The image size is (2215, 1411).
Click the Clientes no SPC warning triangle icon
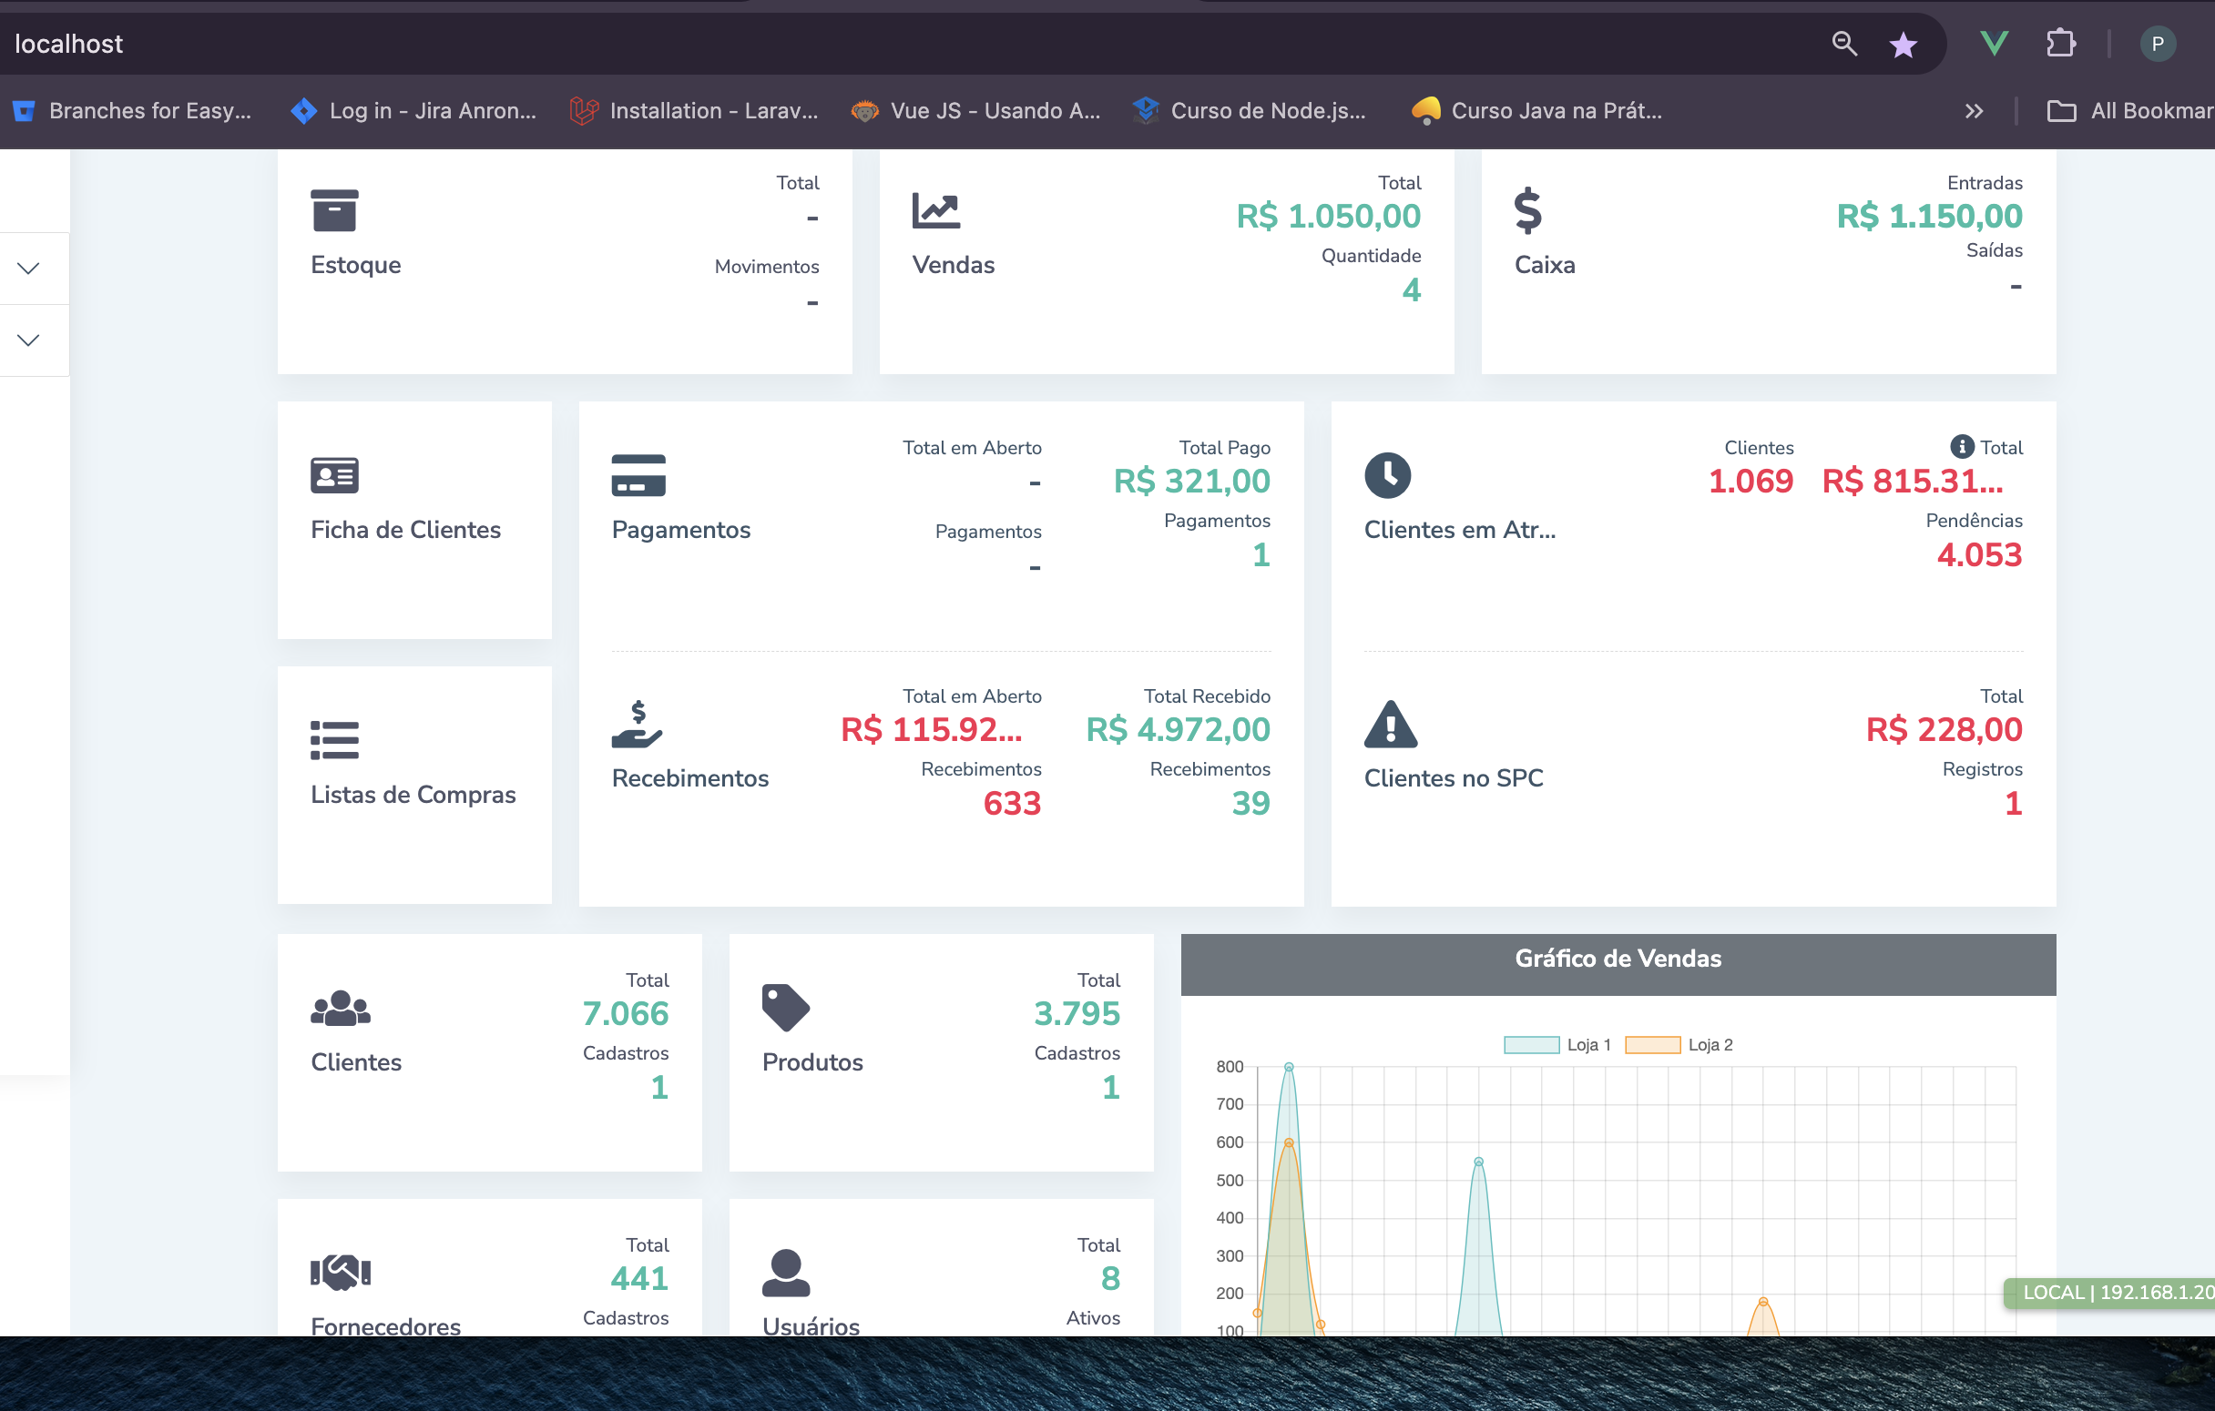pyautogui.click(x=1390, y=725)
